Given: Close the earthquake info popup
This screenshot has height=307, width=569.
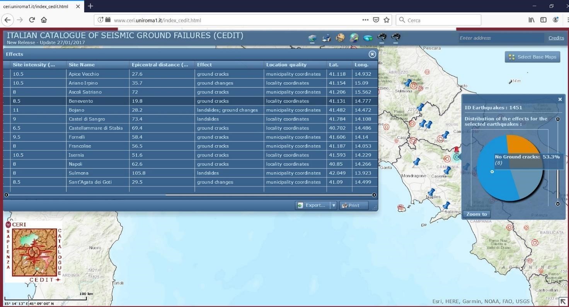Looking at the screenshot, I should [x=560, y=99].
